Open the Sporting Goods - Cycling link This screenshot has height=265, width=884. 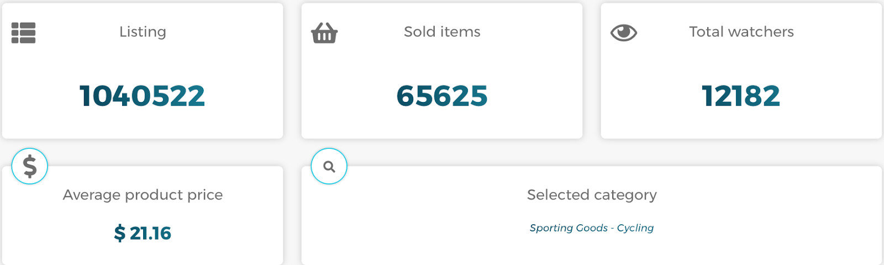pos(592,228)
